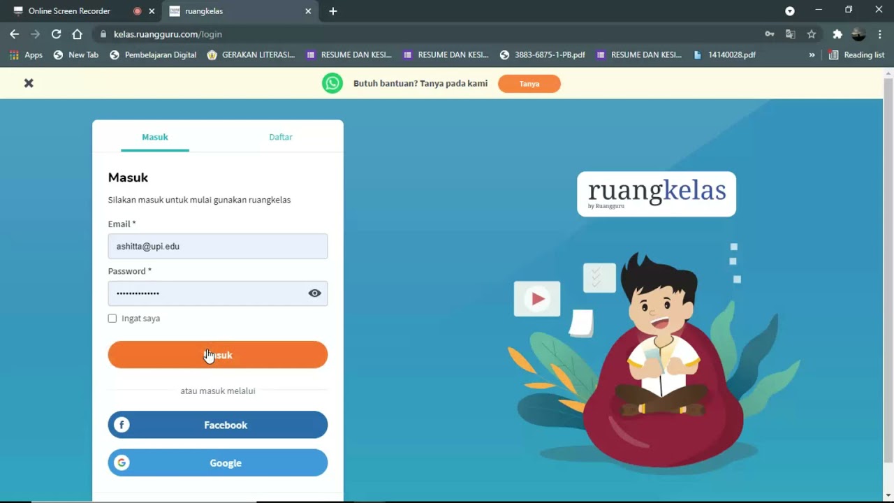Open the Apps bookmark shortcut
The height and width of the screenshot is (503, 894).
[26, 55]
